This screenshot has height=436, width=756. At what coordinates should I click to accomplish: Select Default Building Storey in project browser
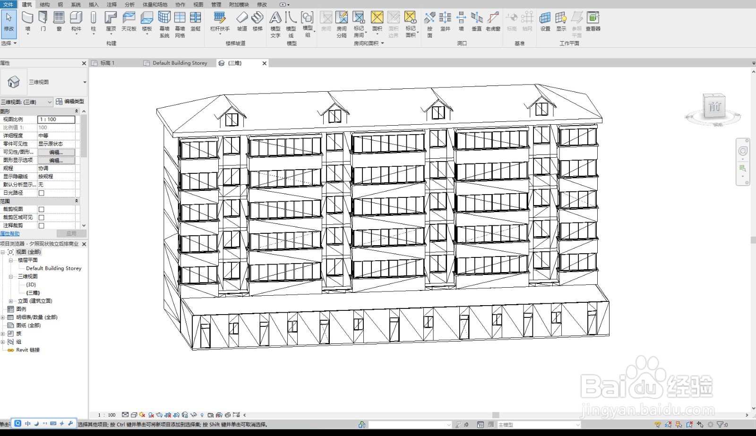53,268
